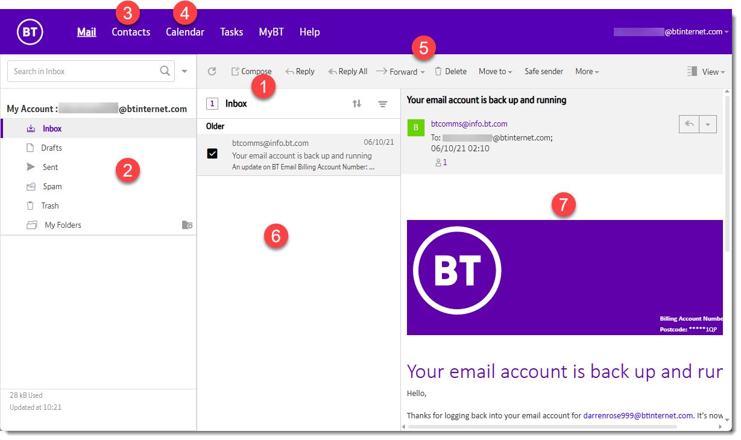Image resolution: width=741 pixels, height=440 pixels.
Task: Click the Updated at 10:21 text
Action: 36,407
